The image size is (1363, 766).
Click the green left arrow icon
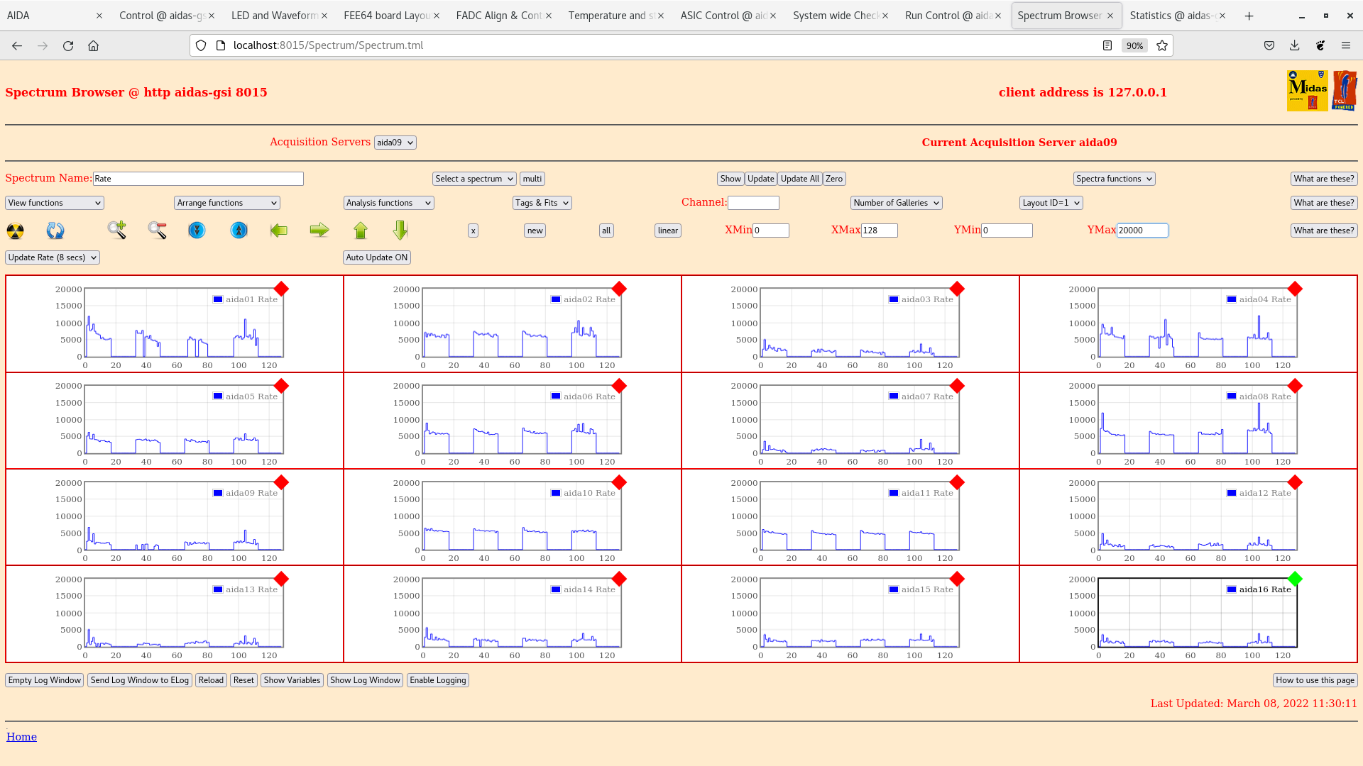pyautogui.click(x=279, y=230)
